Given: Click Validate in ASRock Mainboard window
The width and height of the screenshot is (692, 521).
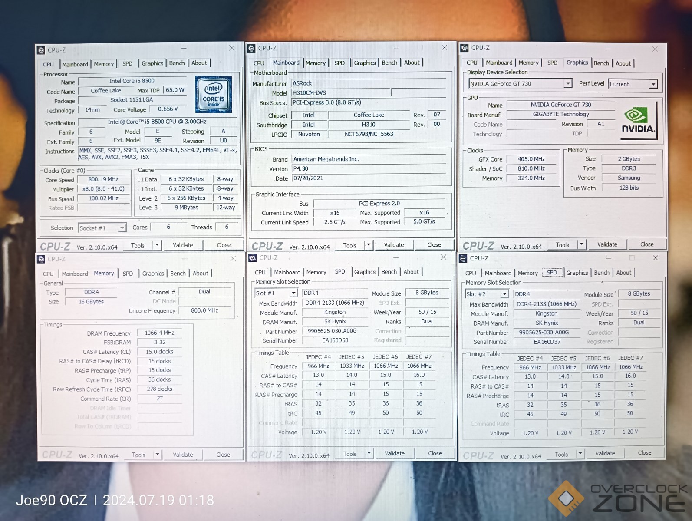Looking at the screenshot, I should pos(394,245).
